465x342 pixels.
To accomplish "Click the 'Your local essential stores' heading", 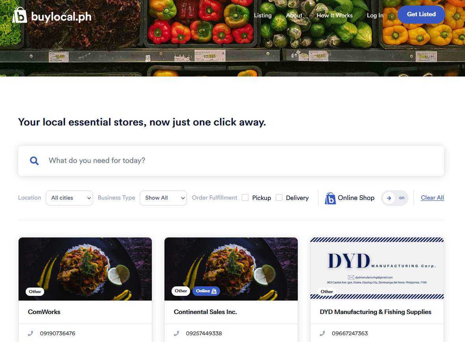I will coord(142,122).
